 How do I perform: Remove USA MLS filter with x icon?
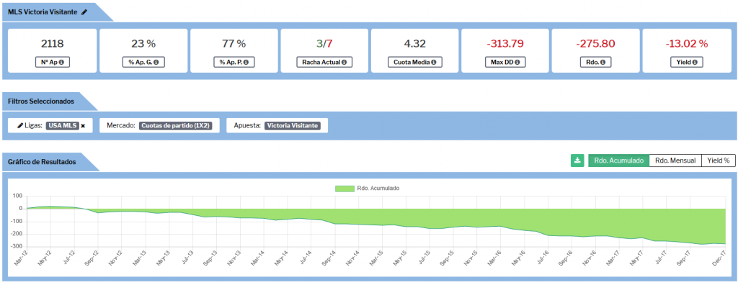83,125
